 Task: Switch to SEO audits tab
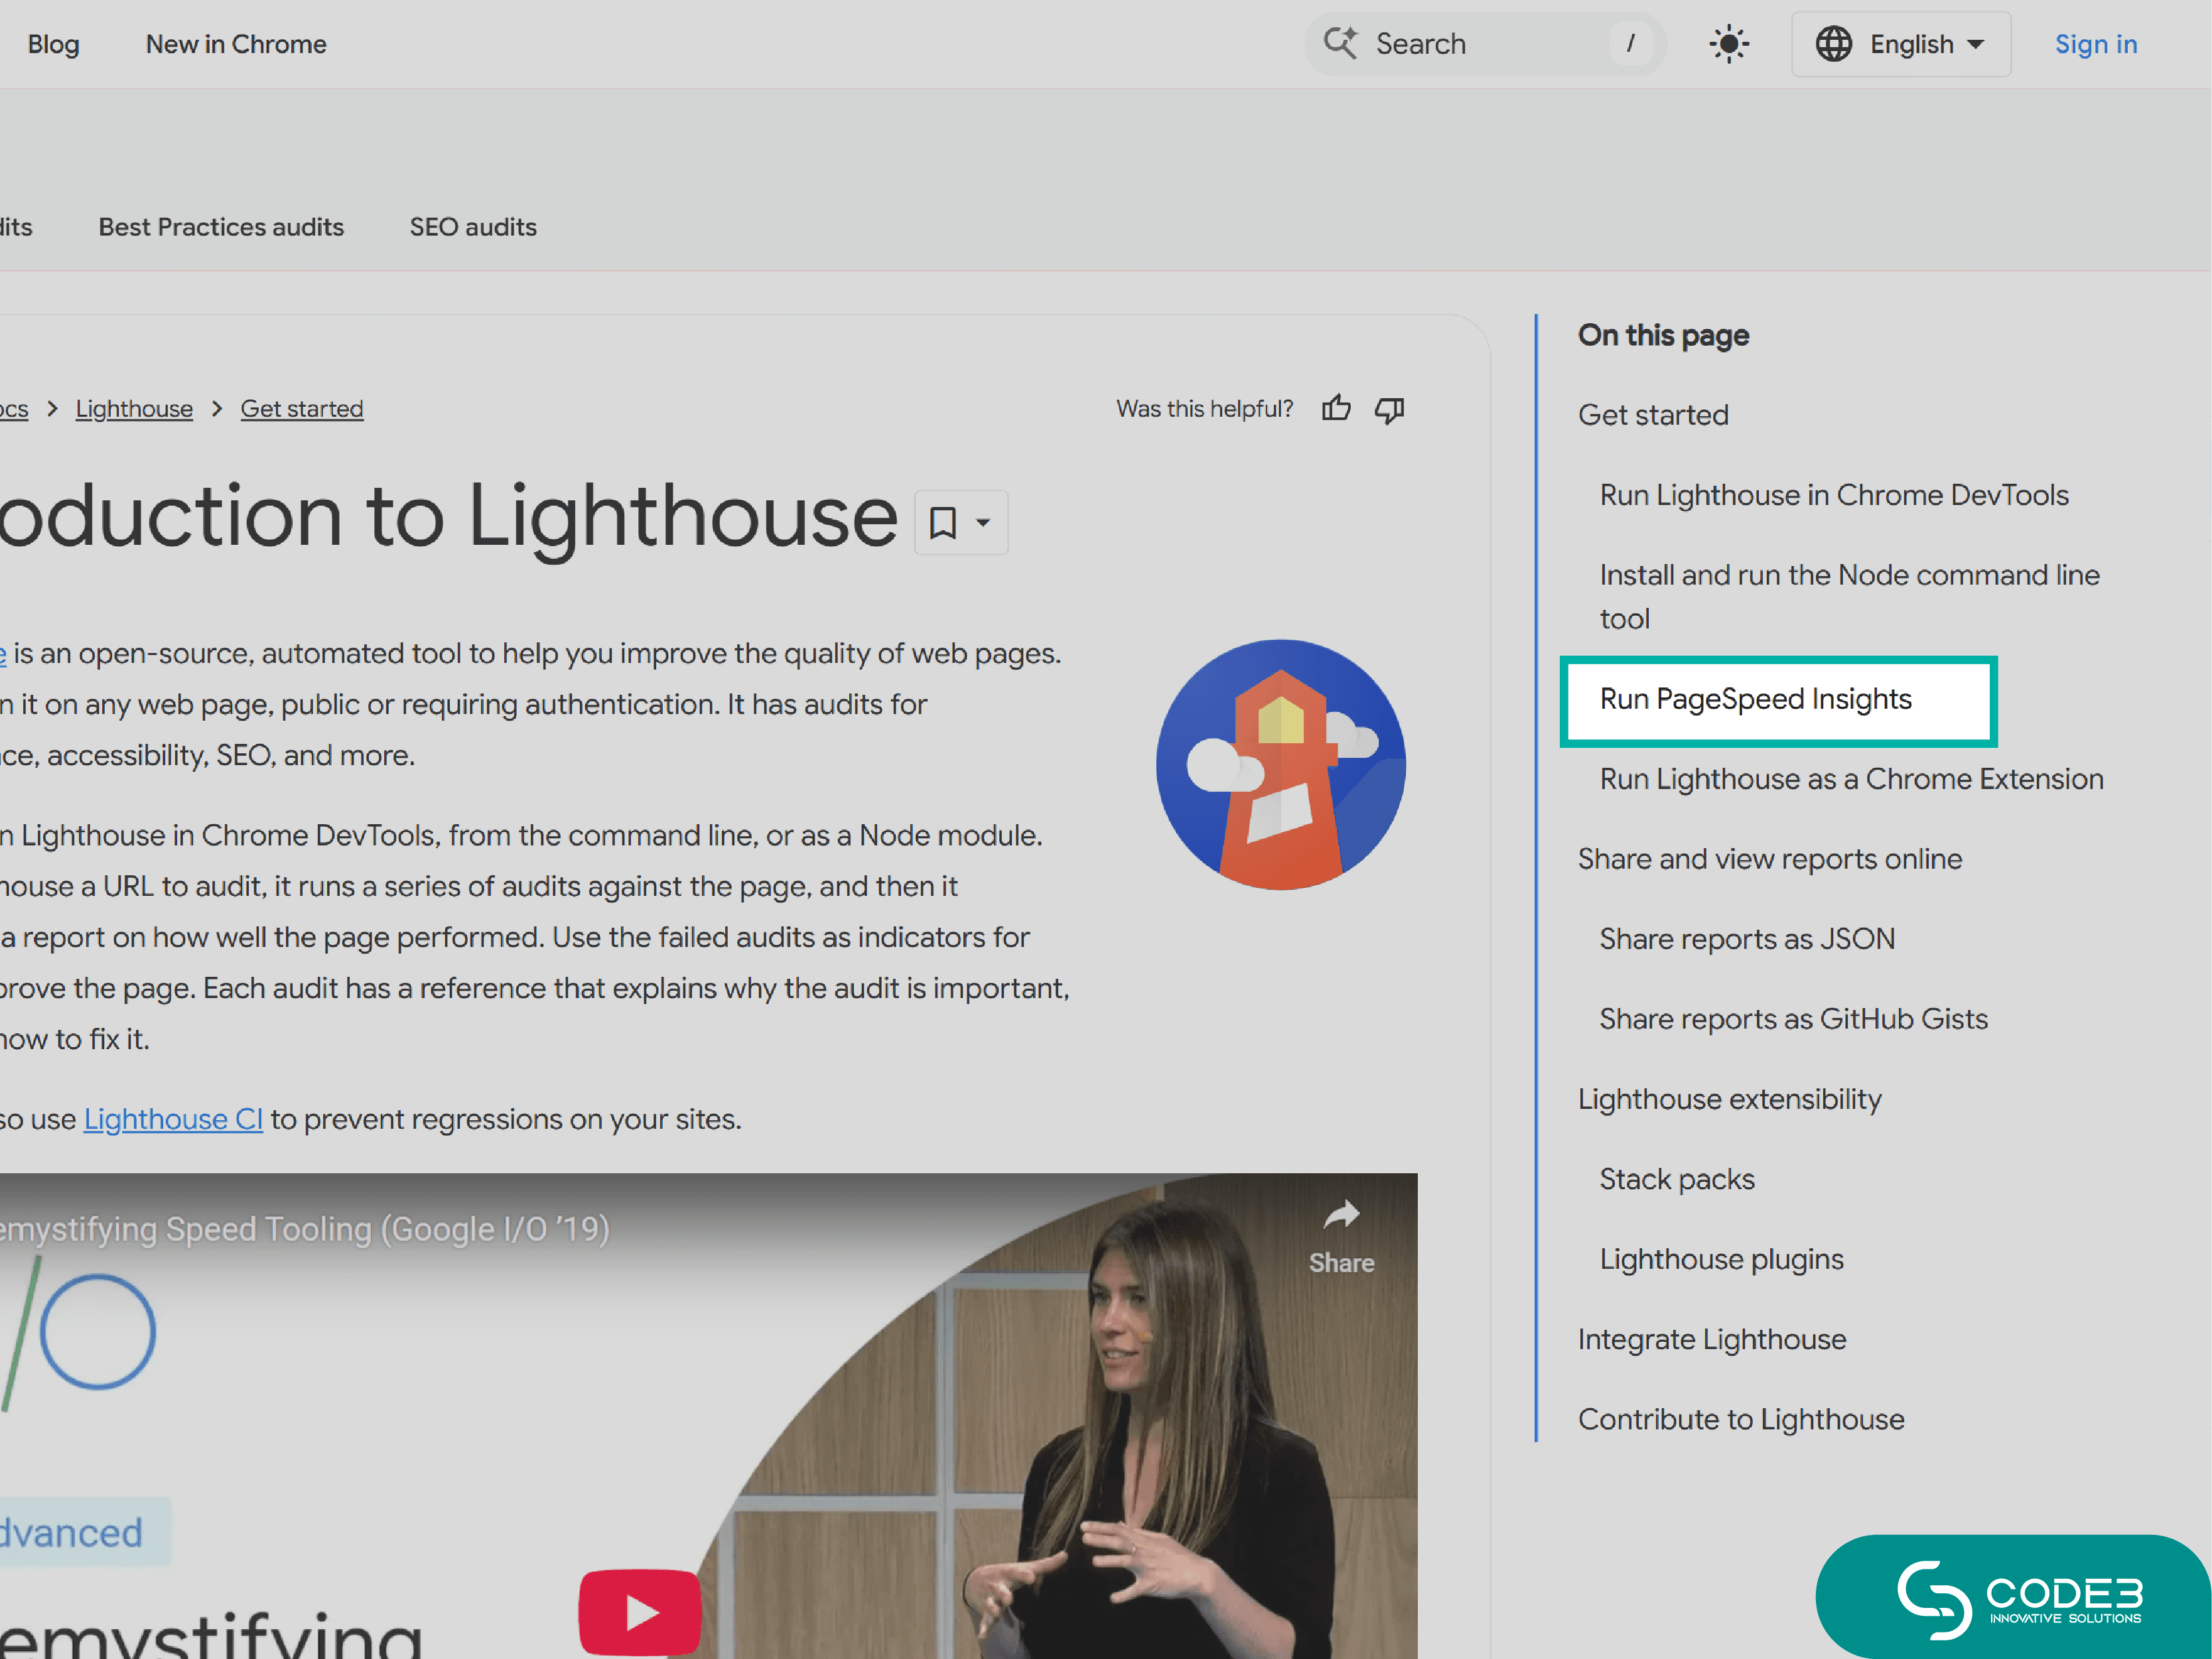473,227
